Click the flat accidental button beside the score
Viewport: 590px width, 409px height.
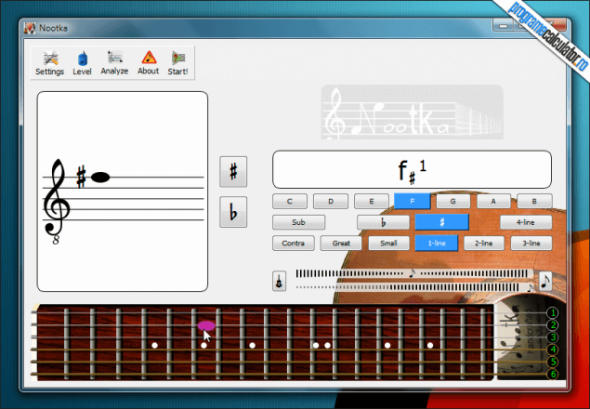(x=233, y=212)
